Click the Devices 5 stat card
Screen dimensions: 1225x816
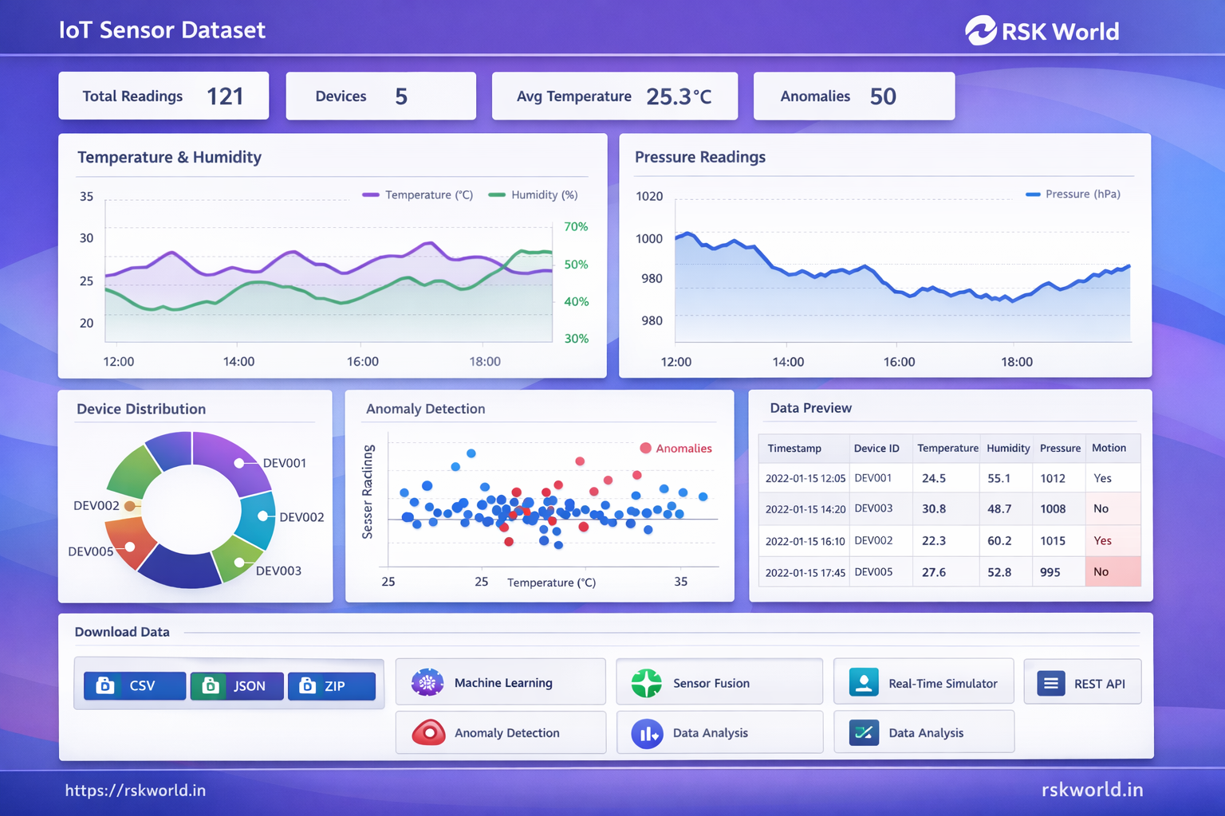coord(381,96)
